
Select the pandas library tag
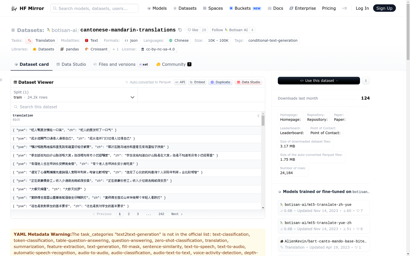tap(70, 49)
